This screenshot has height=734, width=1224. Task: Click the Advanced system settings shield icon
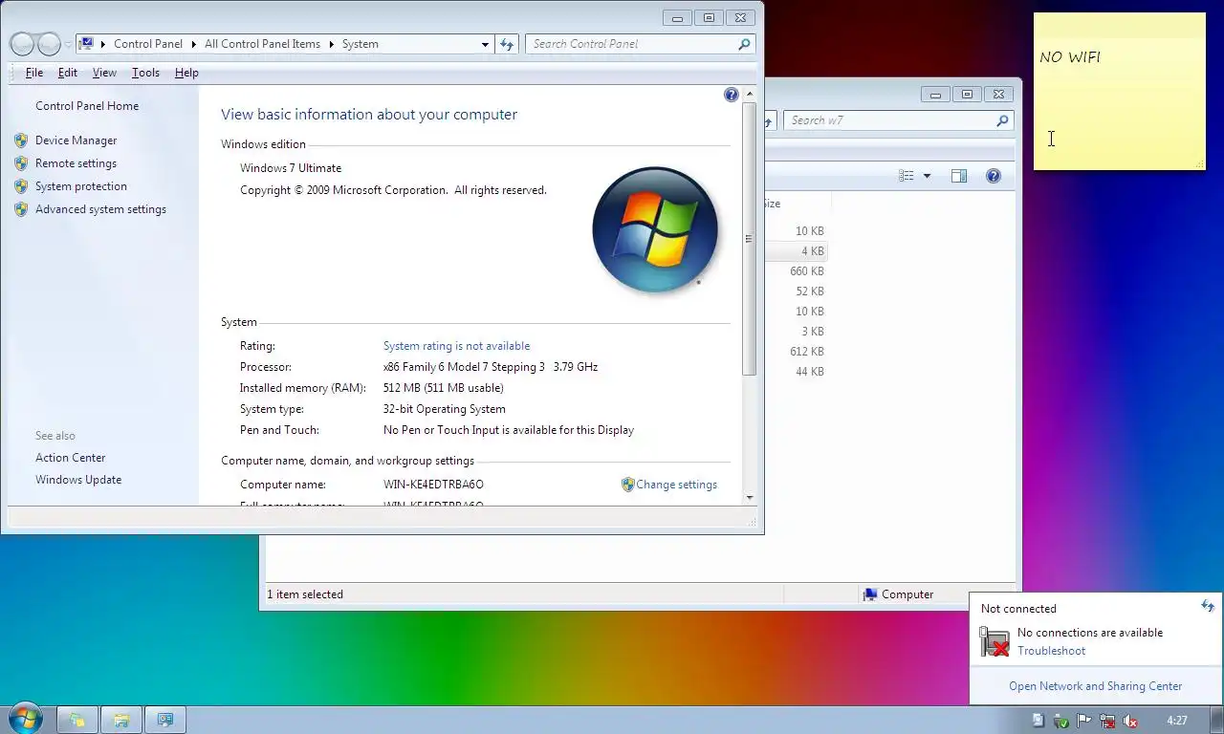point(21,209)
